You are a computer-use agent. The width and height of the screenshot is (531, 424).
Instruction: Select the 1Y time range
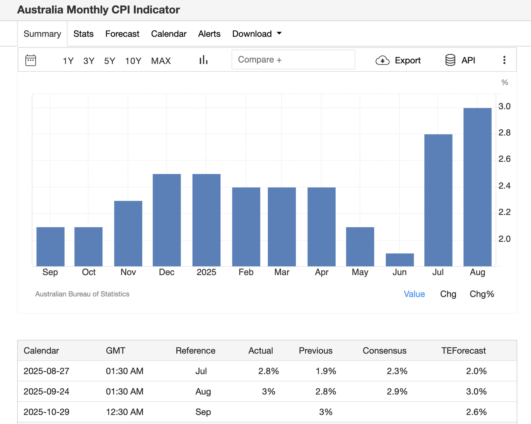[68, 61]
